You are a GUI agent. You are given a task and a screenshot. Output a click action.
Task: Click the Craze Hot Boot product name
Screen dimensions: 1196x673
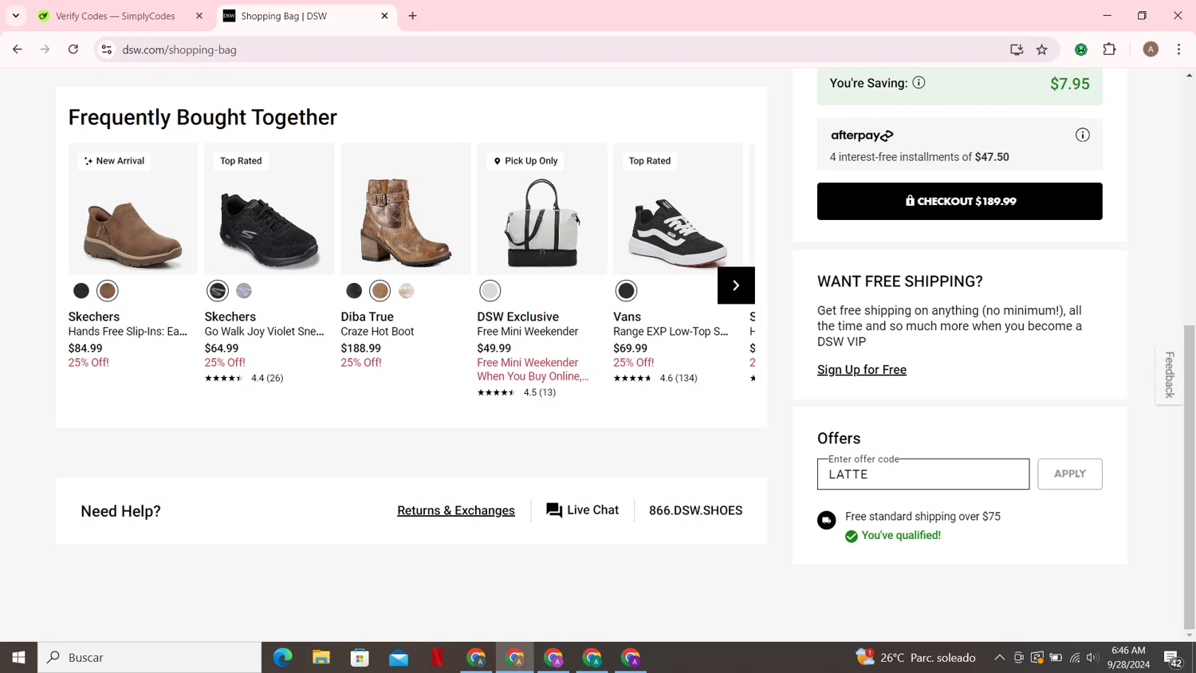tap(377, 332)
